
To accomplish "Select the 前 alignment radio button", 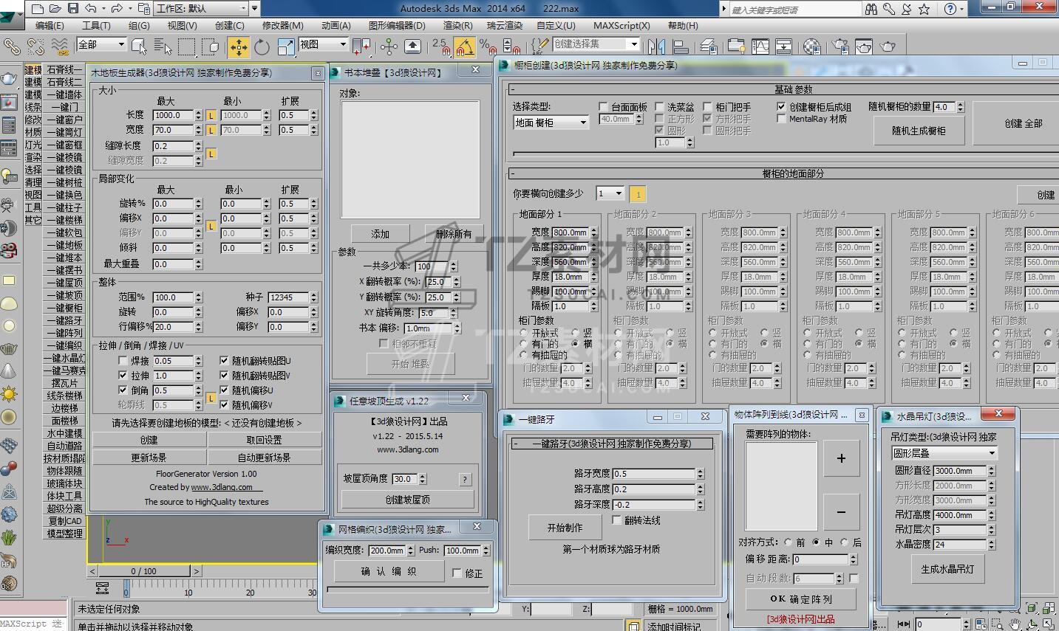I will click(x=788, y=542).
